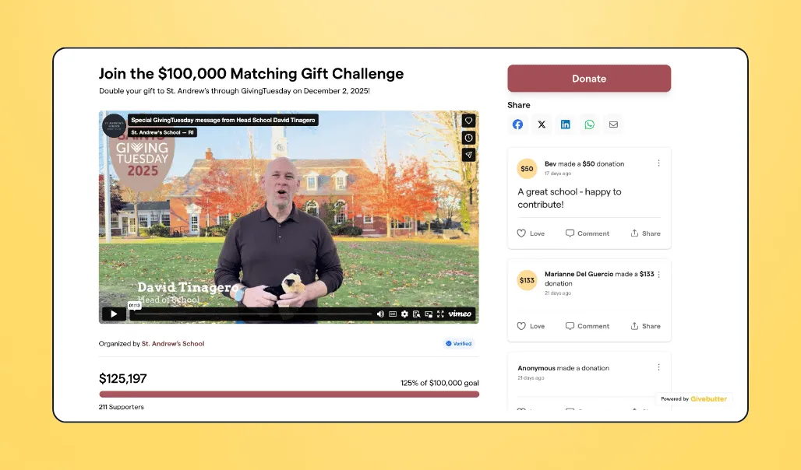The image size is (801, 470).
Task: Comment on Bev's $50 donation
Action: (588, 233)
